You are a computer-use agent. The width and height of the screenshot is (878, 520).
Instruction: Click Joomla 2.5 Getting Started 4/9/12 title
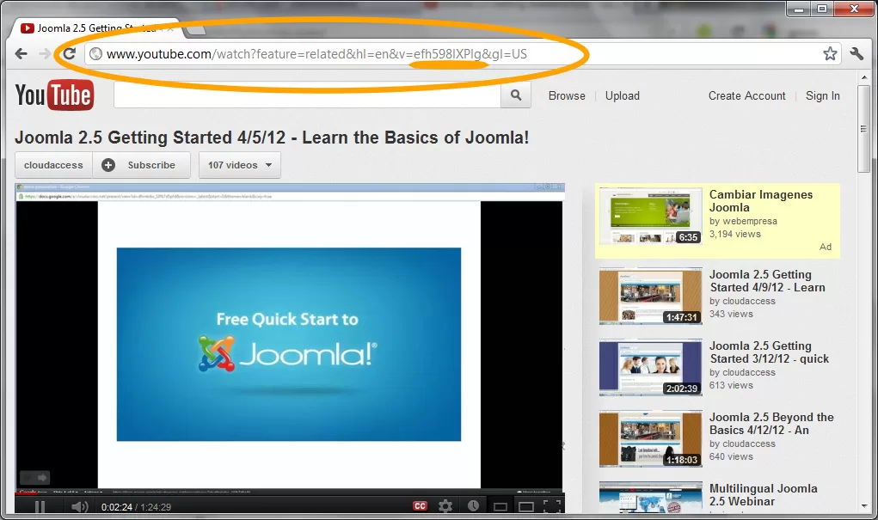(x=767, y=281)
